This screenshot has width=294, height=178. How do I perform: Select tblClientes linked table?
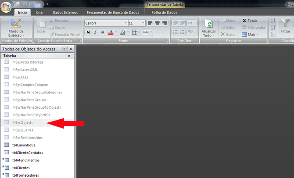[x=37, y=167]
